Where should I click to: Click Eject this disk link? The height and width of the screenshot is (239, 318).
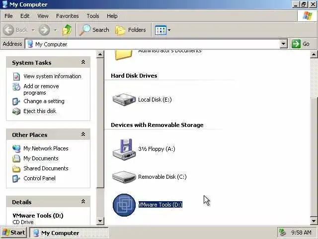coord(40,111)
